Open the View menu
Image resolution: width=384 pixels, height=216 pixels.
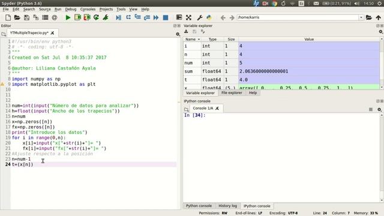tap(133, 9)
